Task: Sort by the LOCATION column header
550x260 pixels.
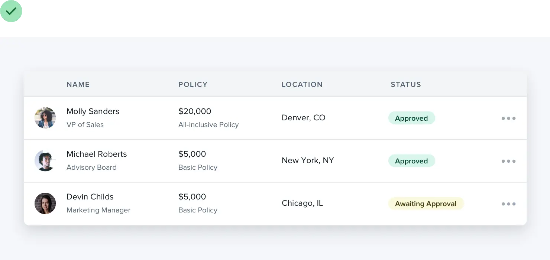Action: pos(302,84)
